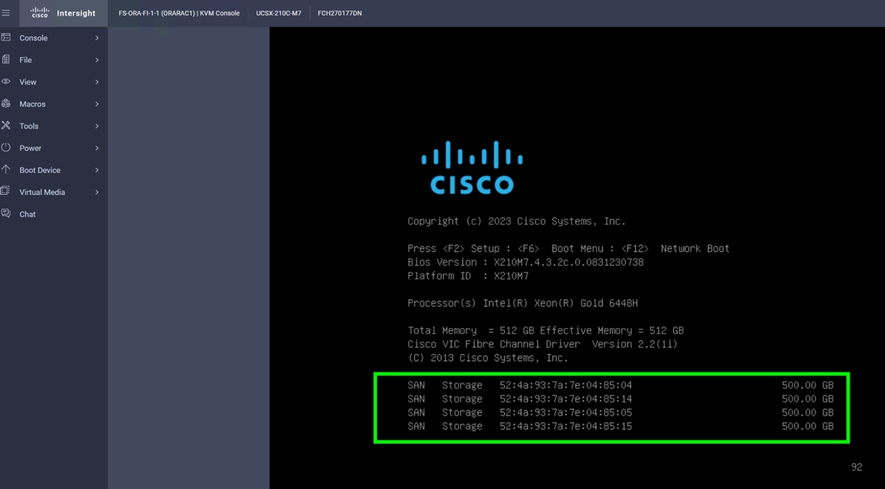Screen dimensions: 885x489
Task: Click the Platform ID X210M7 line
Action: coord(468,276)
